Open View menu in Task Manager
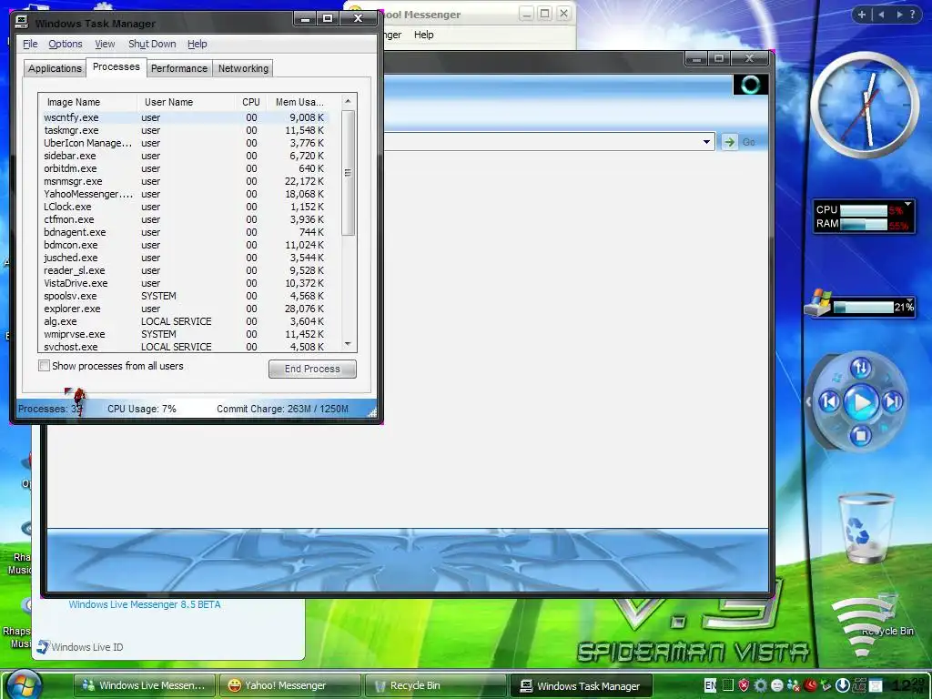The height and width of the screenshot is (699, 932). 105,44
